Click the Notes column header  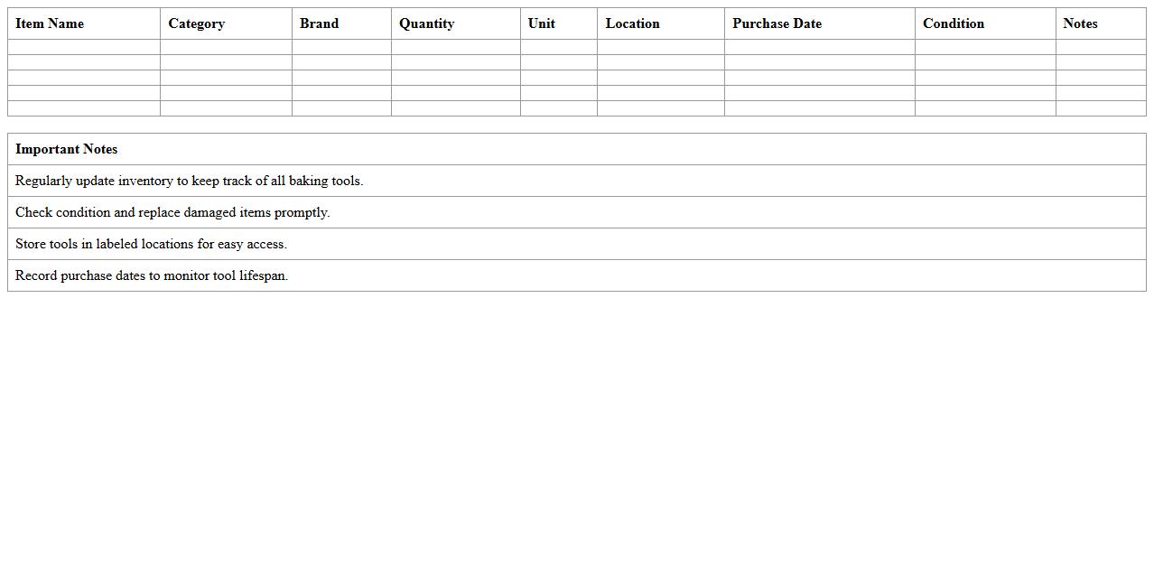(1080, 23)
